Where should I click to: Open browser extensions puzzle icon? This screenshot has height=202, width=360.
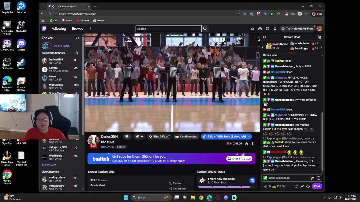tap(279, 14)
